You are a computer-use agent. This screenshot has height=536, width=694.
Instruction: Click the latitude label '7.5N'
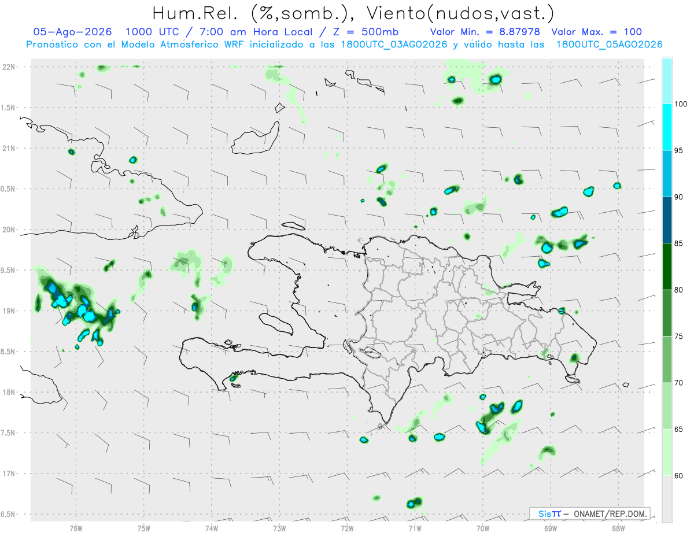pos(8,433)
